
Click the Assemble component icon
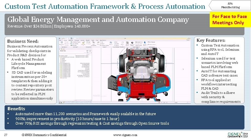[x=83, y=43]
